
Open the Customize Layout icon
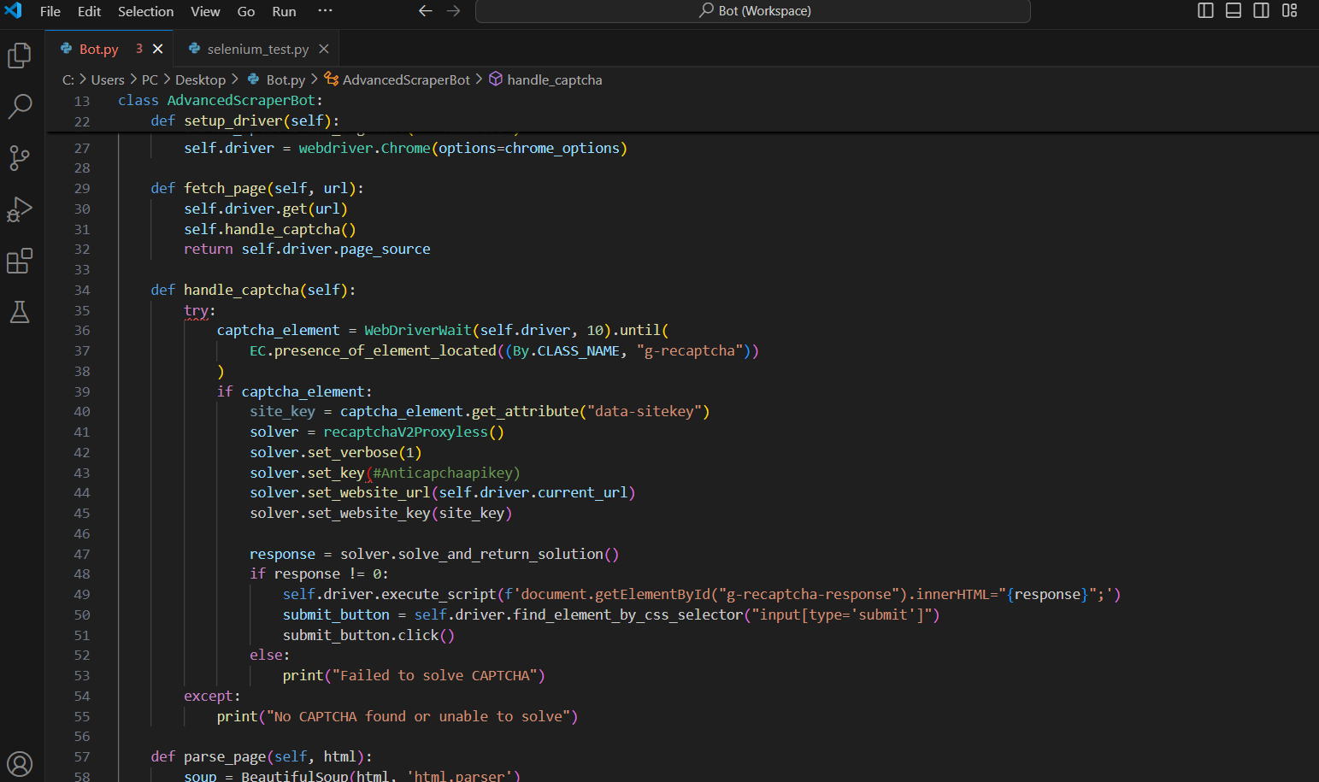1290,11
